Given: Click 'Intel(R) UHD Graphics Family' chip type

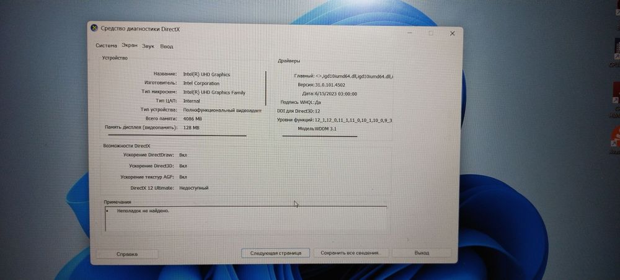Looking at the screenshot, I should (215, 92).
